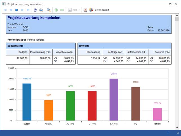Image resolution: width=181 pixels, height=136 pixels.
Task: Go to the first report page
Action: pyautogui.click(x=5, y=10)
